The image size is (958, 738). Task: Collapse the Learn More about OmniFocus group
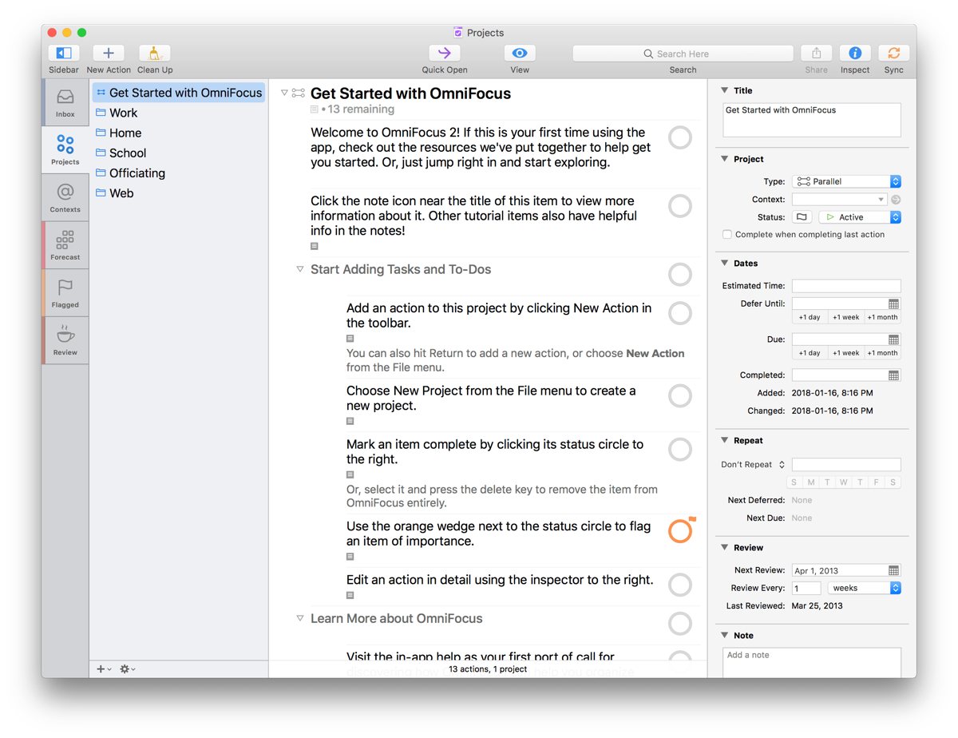coord(300,619)
